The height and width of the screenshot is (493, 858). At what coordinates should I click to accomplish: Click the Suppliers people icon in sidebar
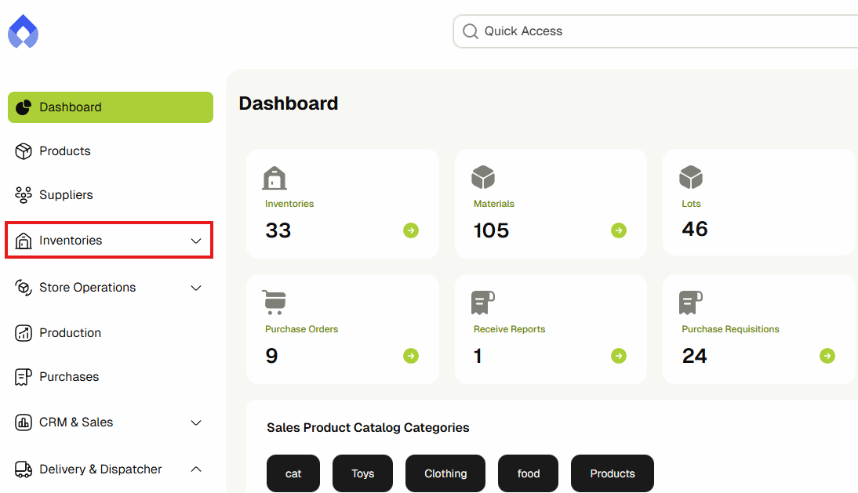[24, 195]
